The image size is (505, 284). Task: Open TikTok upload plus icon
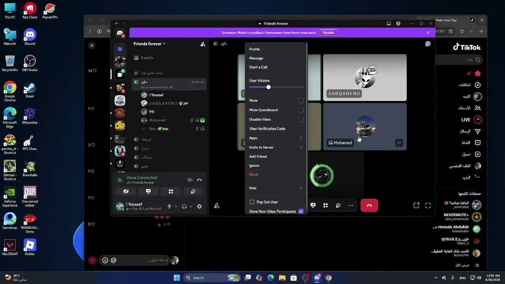pos(478,154)
